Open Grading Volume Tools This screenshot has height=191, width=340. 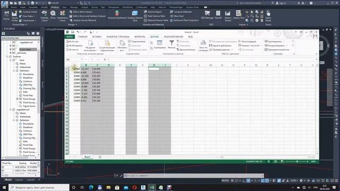(x=135, y=15)
